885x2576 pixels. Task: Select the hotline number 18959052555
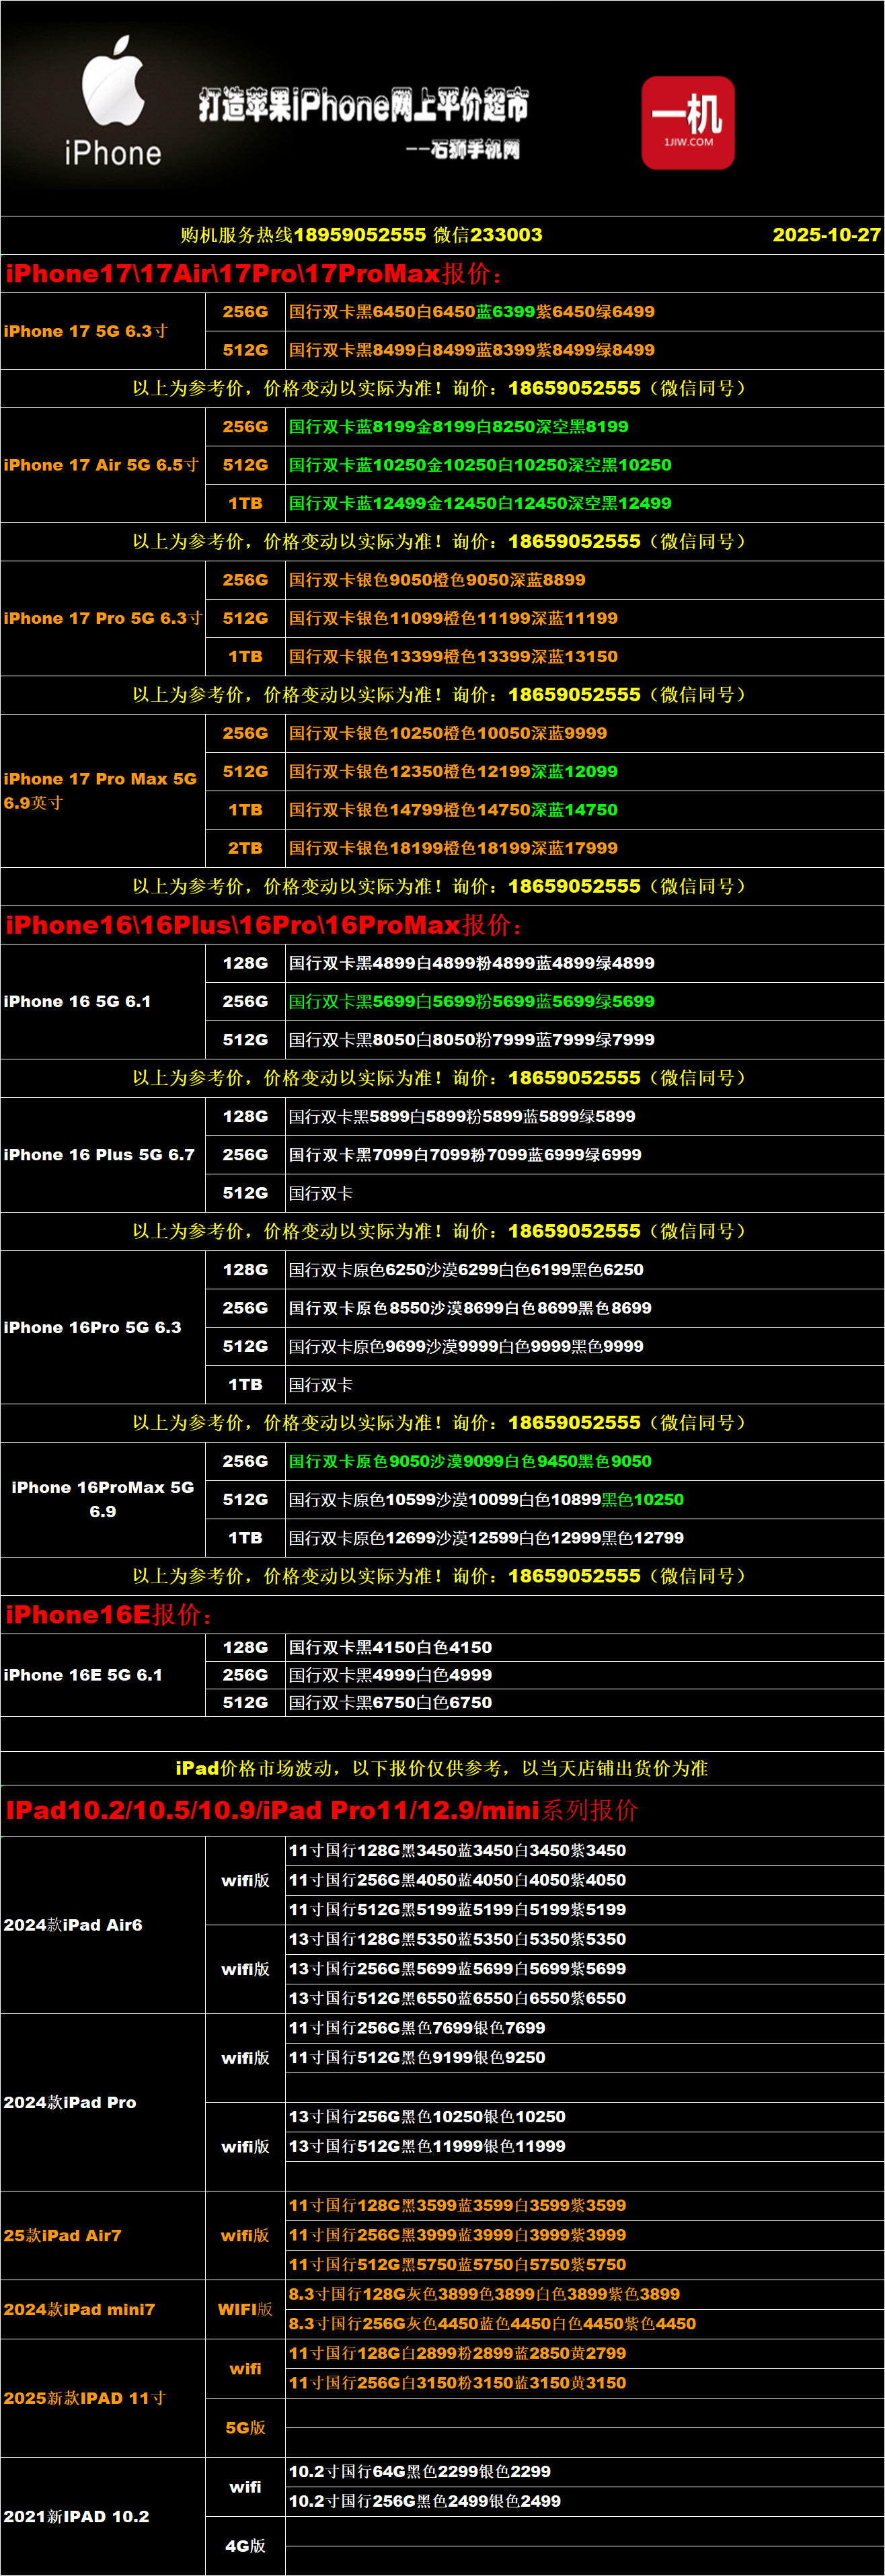coord(360,235)
